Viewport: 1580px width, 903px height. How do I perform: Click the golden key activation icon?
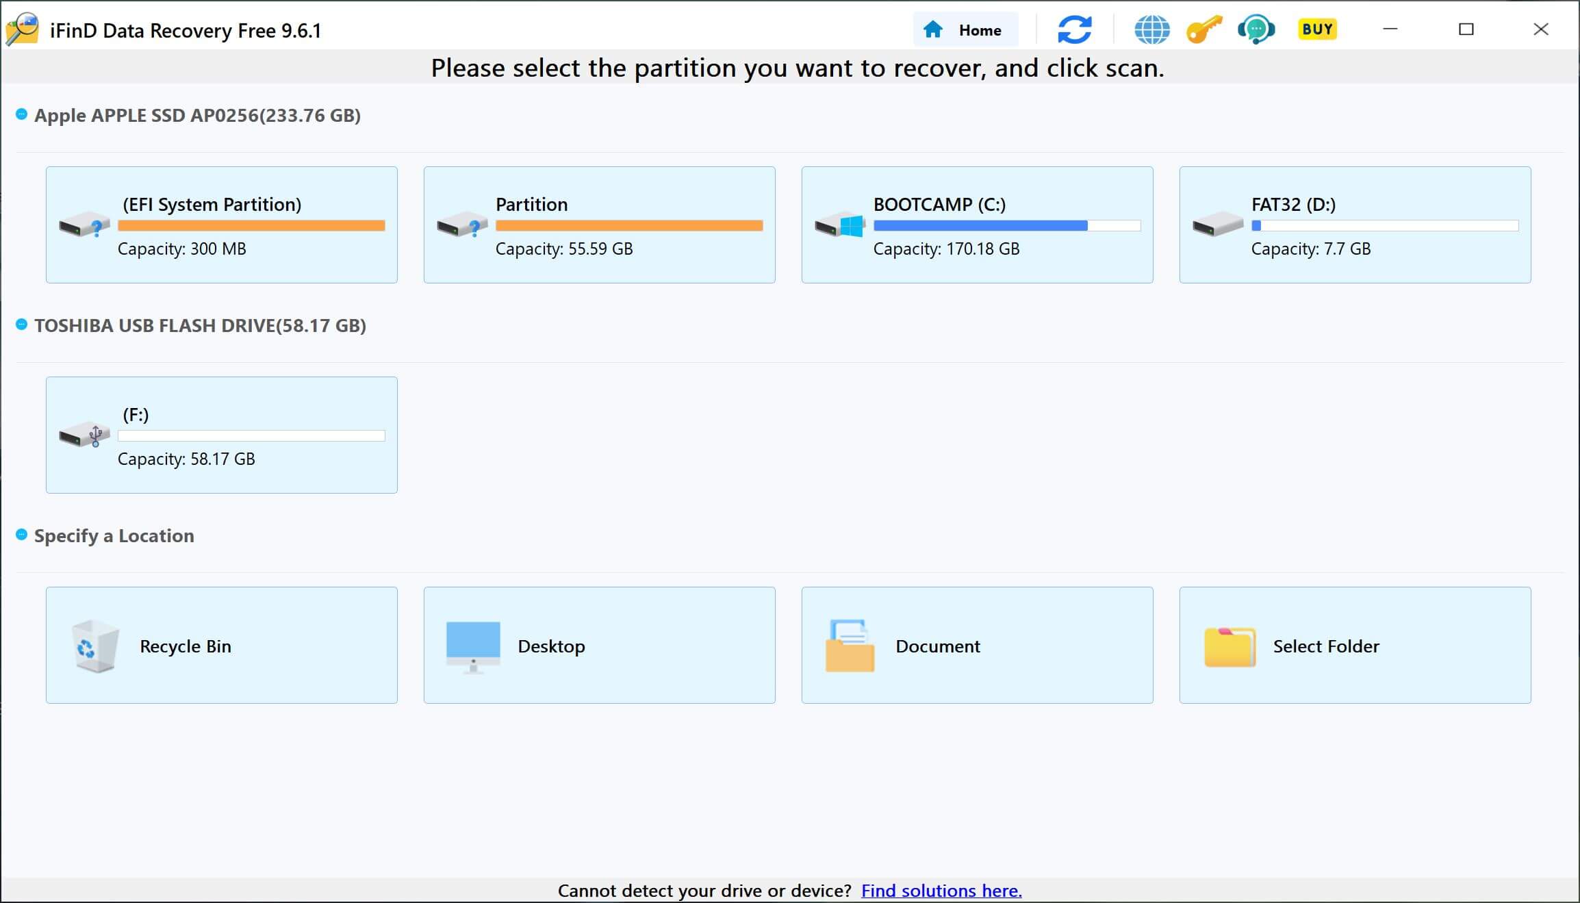coord(1204,29)
